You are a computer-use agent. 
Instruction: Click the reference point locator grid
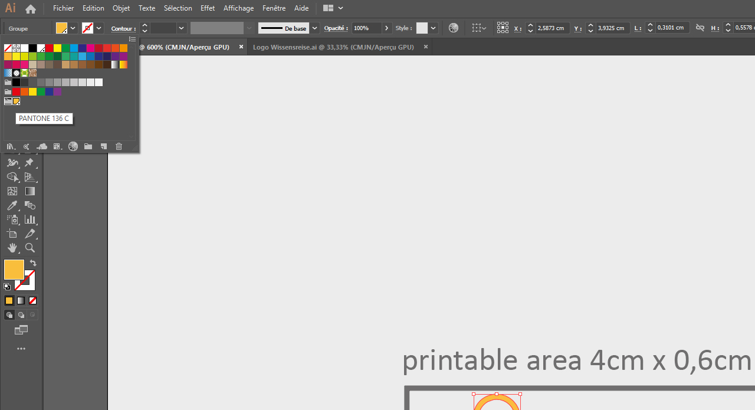503,28
